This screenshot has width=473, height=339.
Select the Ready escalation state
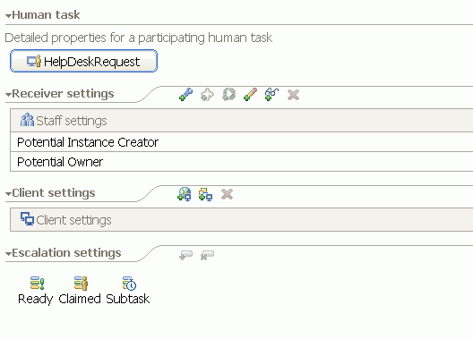36,290
